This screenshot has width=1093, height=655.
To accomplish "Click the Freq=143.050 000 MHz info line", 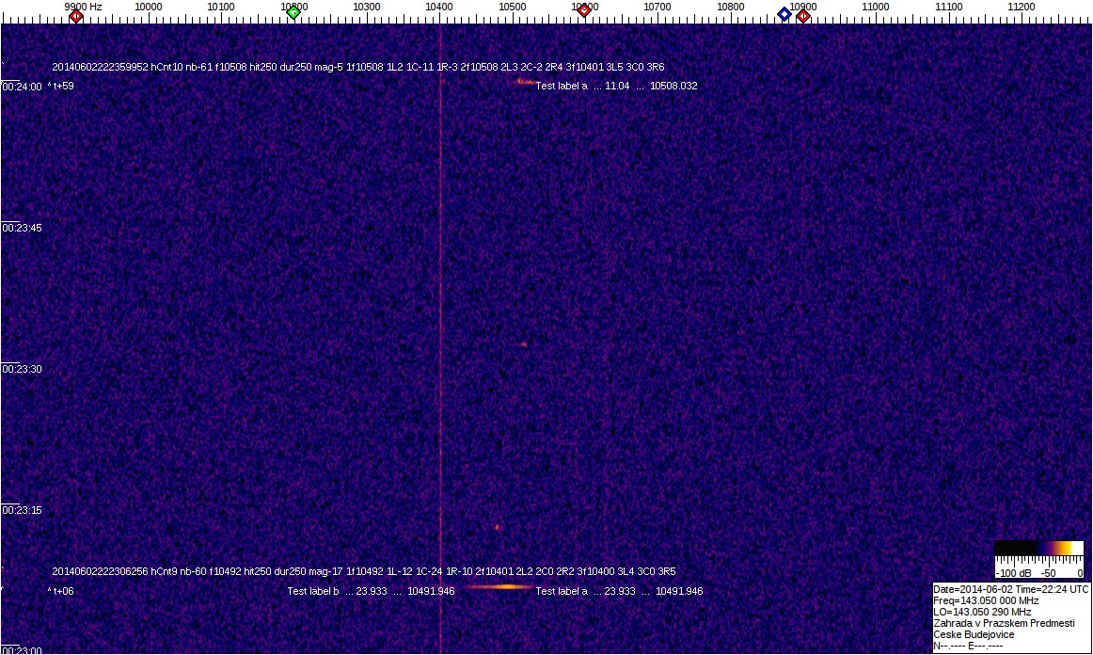I will point(986,600).
